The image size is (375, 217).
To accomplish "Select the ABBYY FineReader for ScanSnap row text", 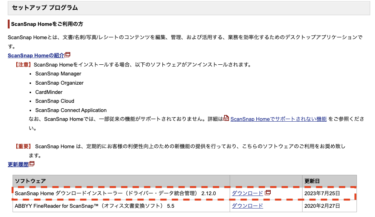I will click(94, 206).
